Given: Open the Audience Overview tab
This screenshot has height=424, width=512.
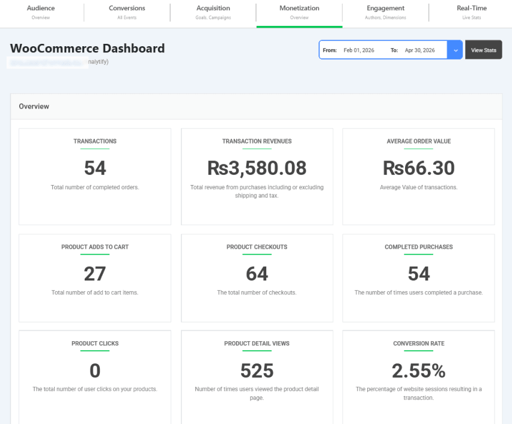Looking at the screenshot, I should pyautogui.click(x=41, y=12).
